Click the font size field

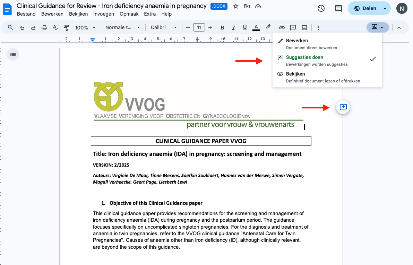(x=199, y=28)
